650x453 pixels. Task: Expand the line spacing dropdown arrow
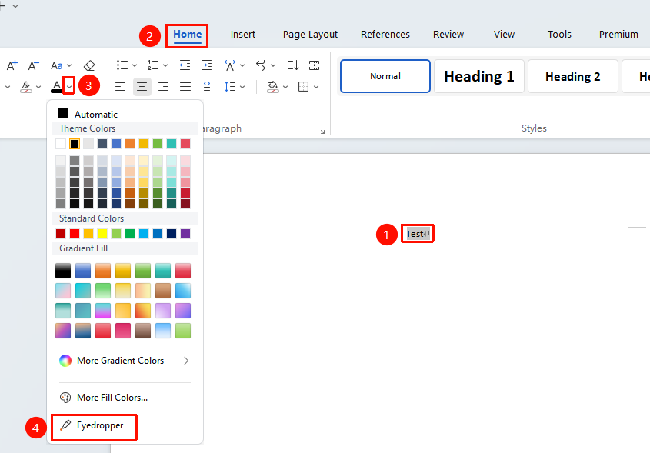pyautogui.click(x=242, y=87)
